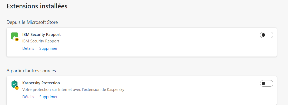The width and height of the screenshot is (288, 105).
Task: Click the grey IBM Security Rapport description text
Action: (x=41, y=41)
